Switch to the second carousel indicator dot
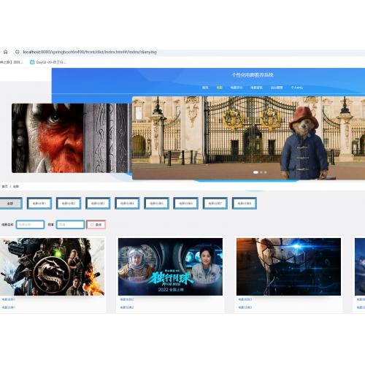 (261, 172)
